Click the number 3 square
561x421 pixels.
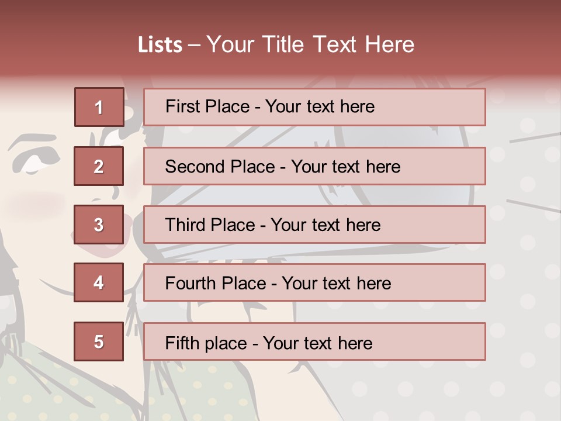coord(99,225)
